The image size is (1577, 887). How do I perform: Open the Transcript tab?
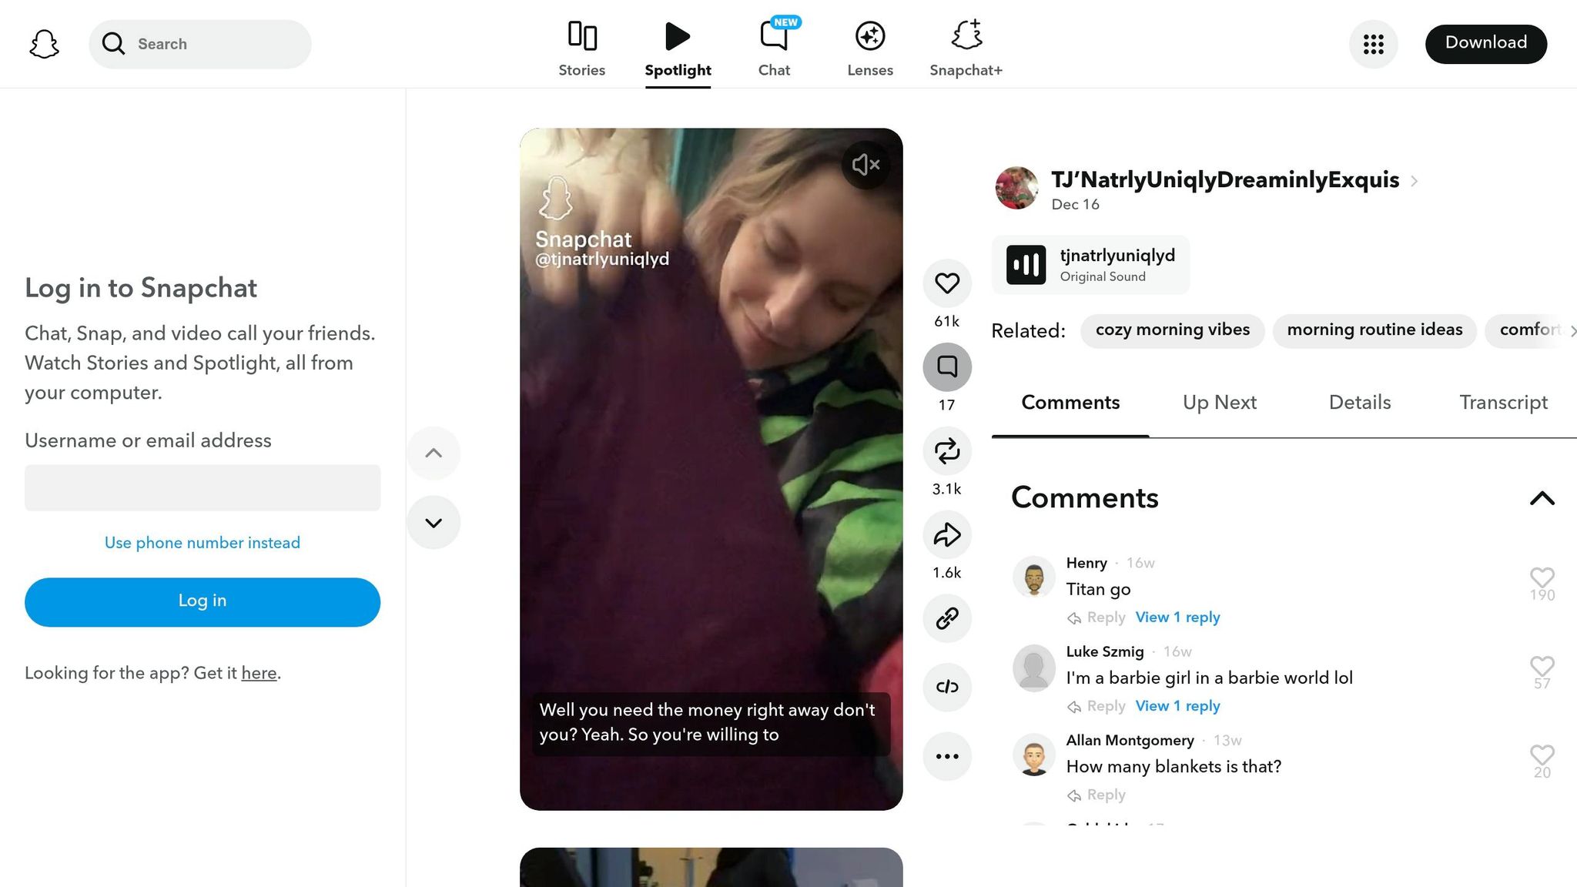click(x=1503, y=402)
